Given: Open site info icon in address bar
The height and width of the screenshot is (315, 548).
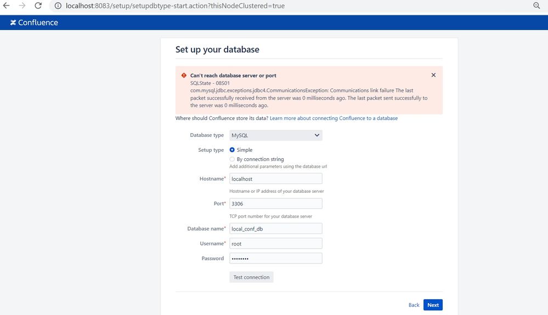Looking at the screenshot, I should 58,5.
